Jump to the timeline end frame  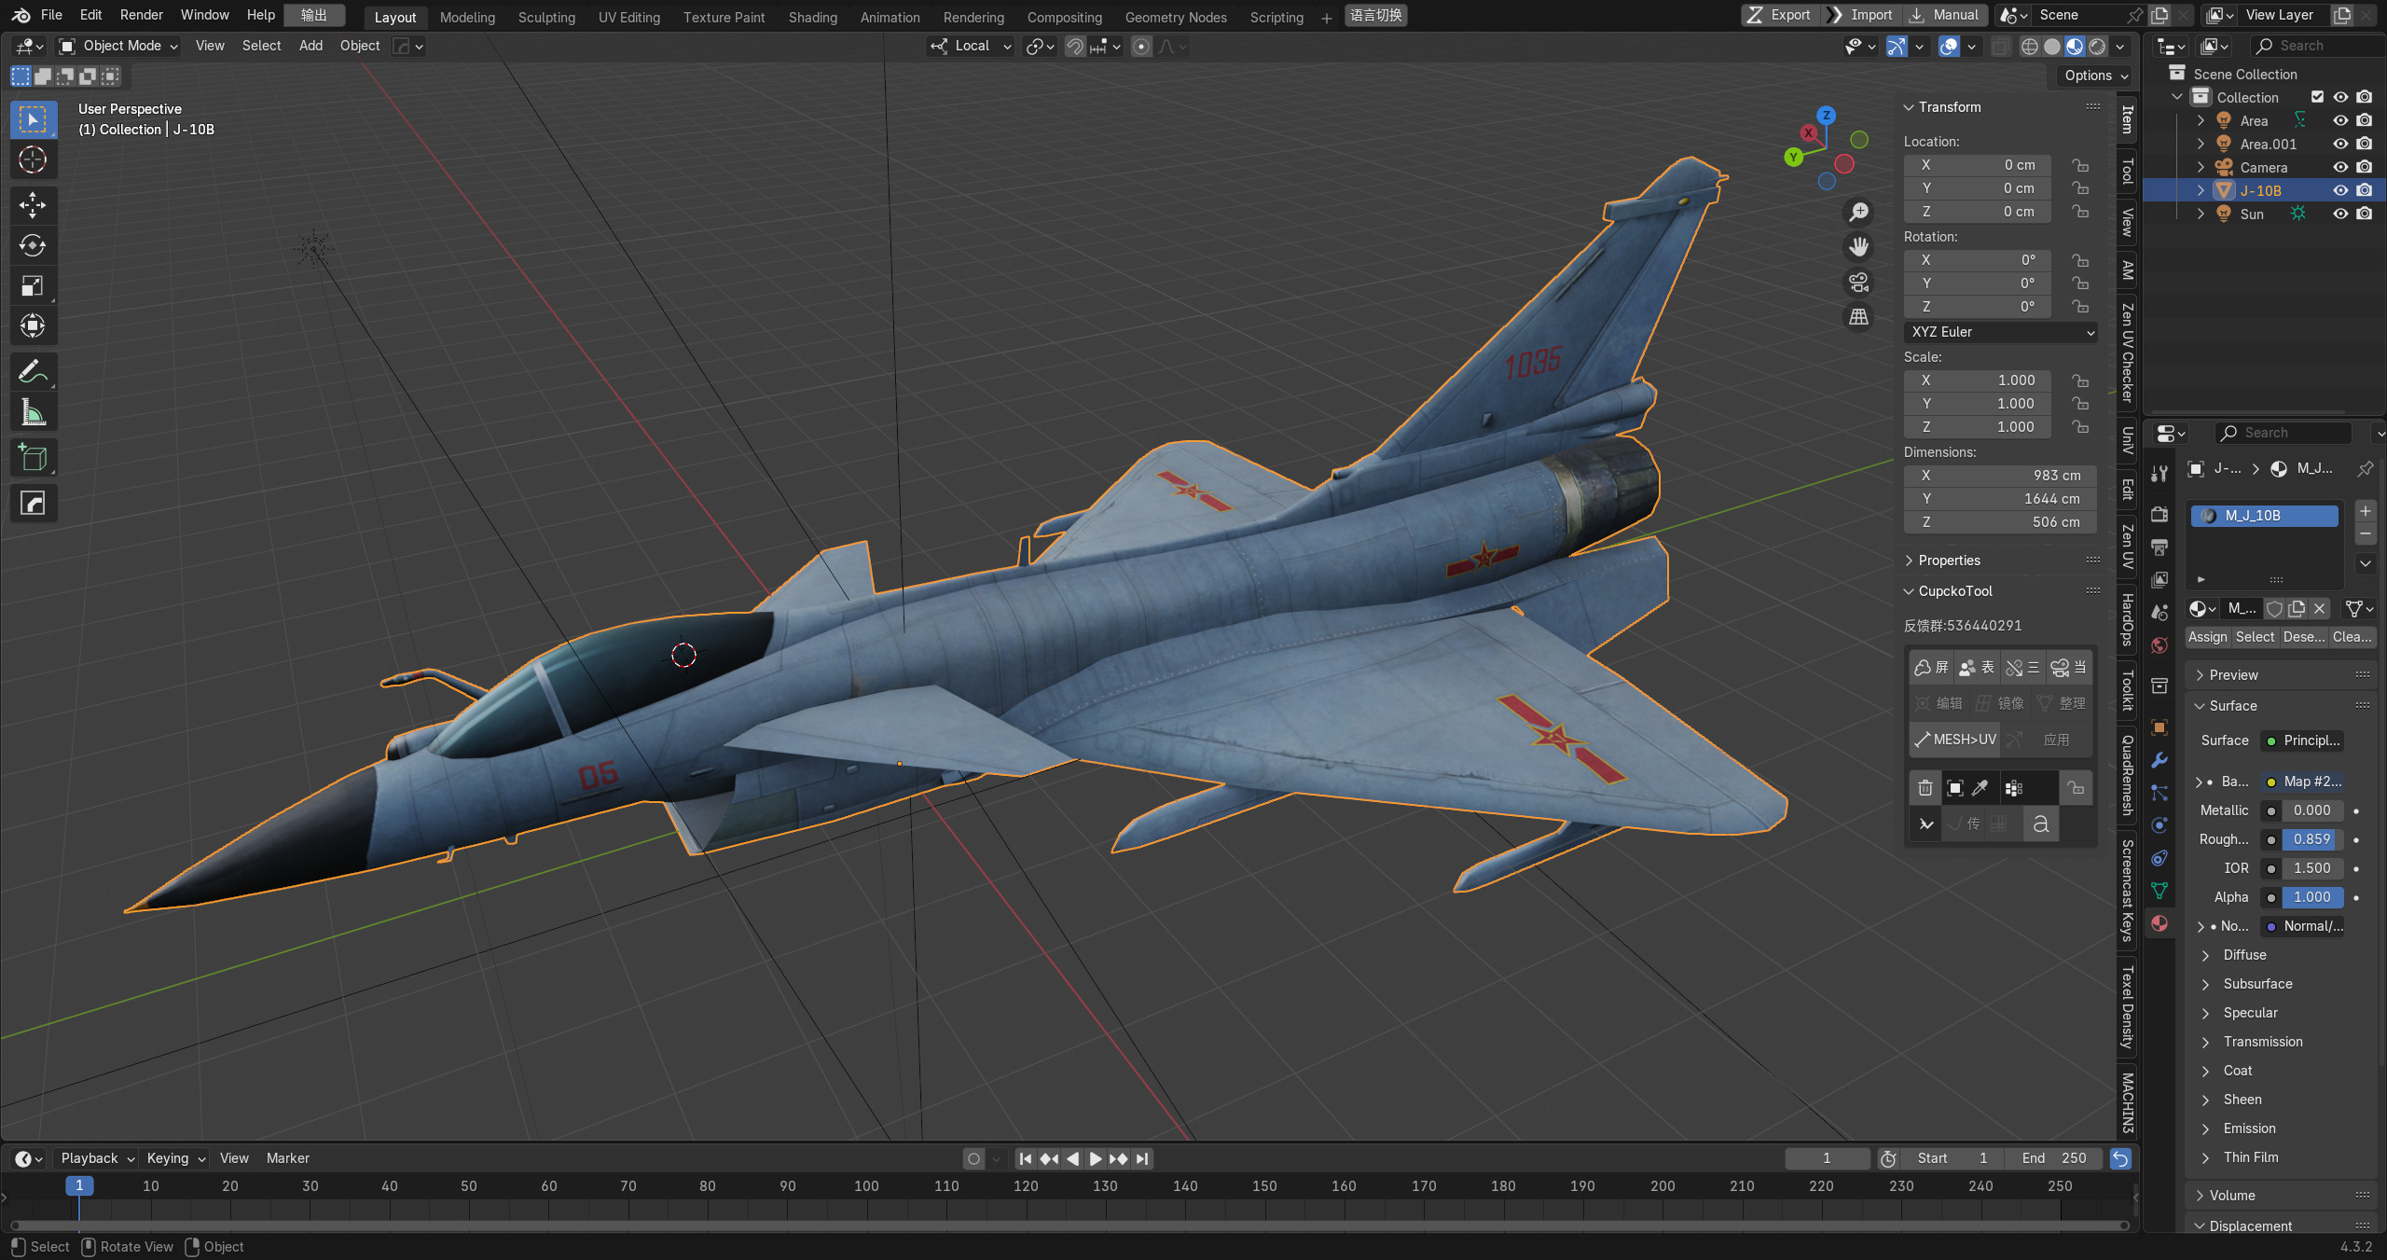[x=1141, y=1158]
